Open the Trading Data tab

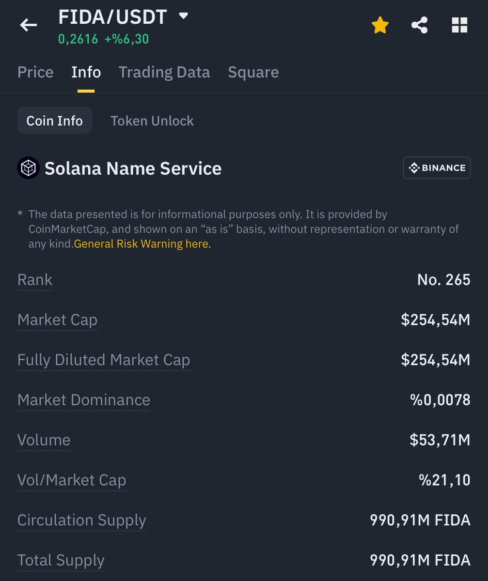click(164, 72)
